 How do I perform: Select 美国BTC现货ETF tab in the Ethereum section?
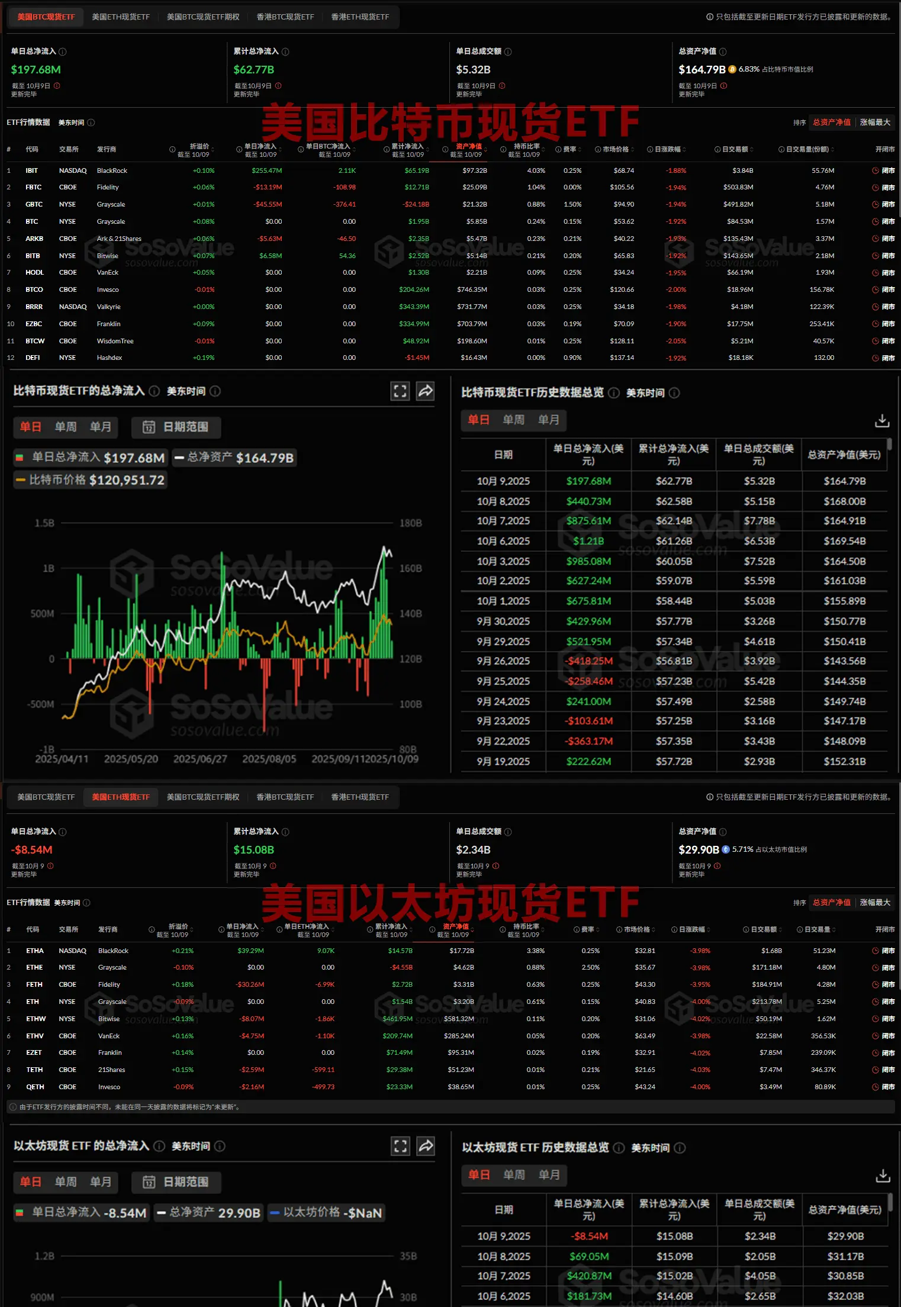46,797
